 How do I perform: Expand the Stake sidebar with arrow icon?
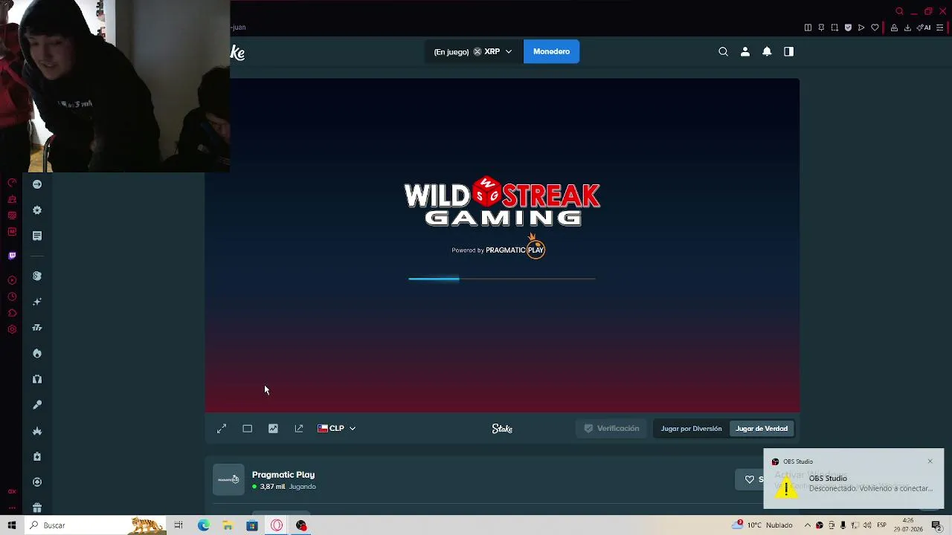pyautogui.click(x=37, y=184)
